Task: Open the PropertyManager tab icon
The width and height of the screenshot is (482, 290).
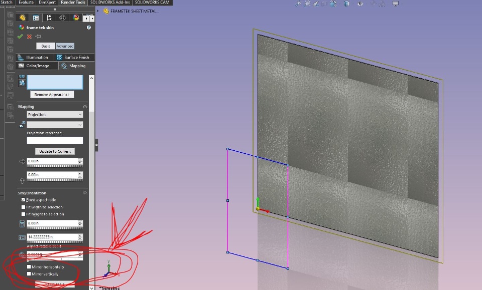Action: [36, 18]
